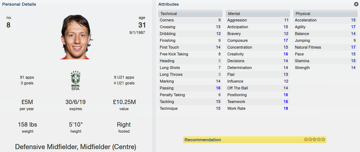Click the £10.25M value figure
This screenshot has height=152, width=360.
click(x=124, y=102)
